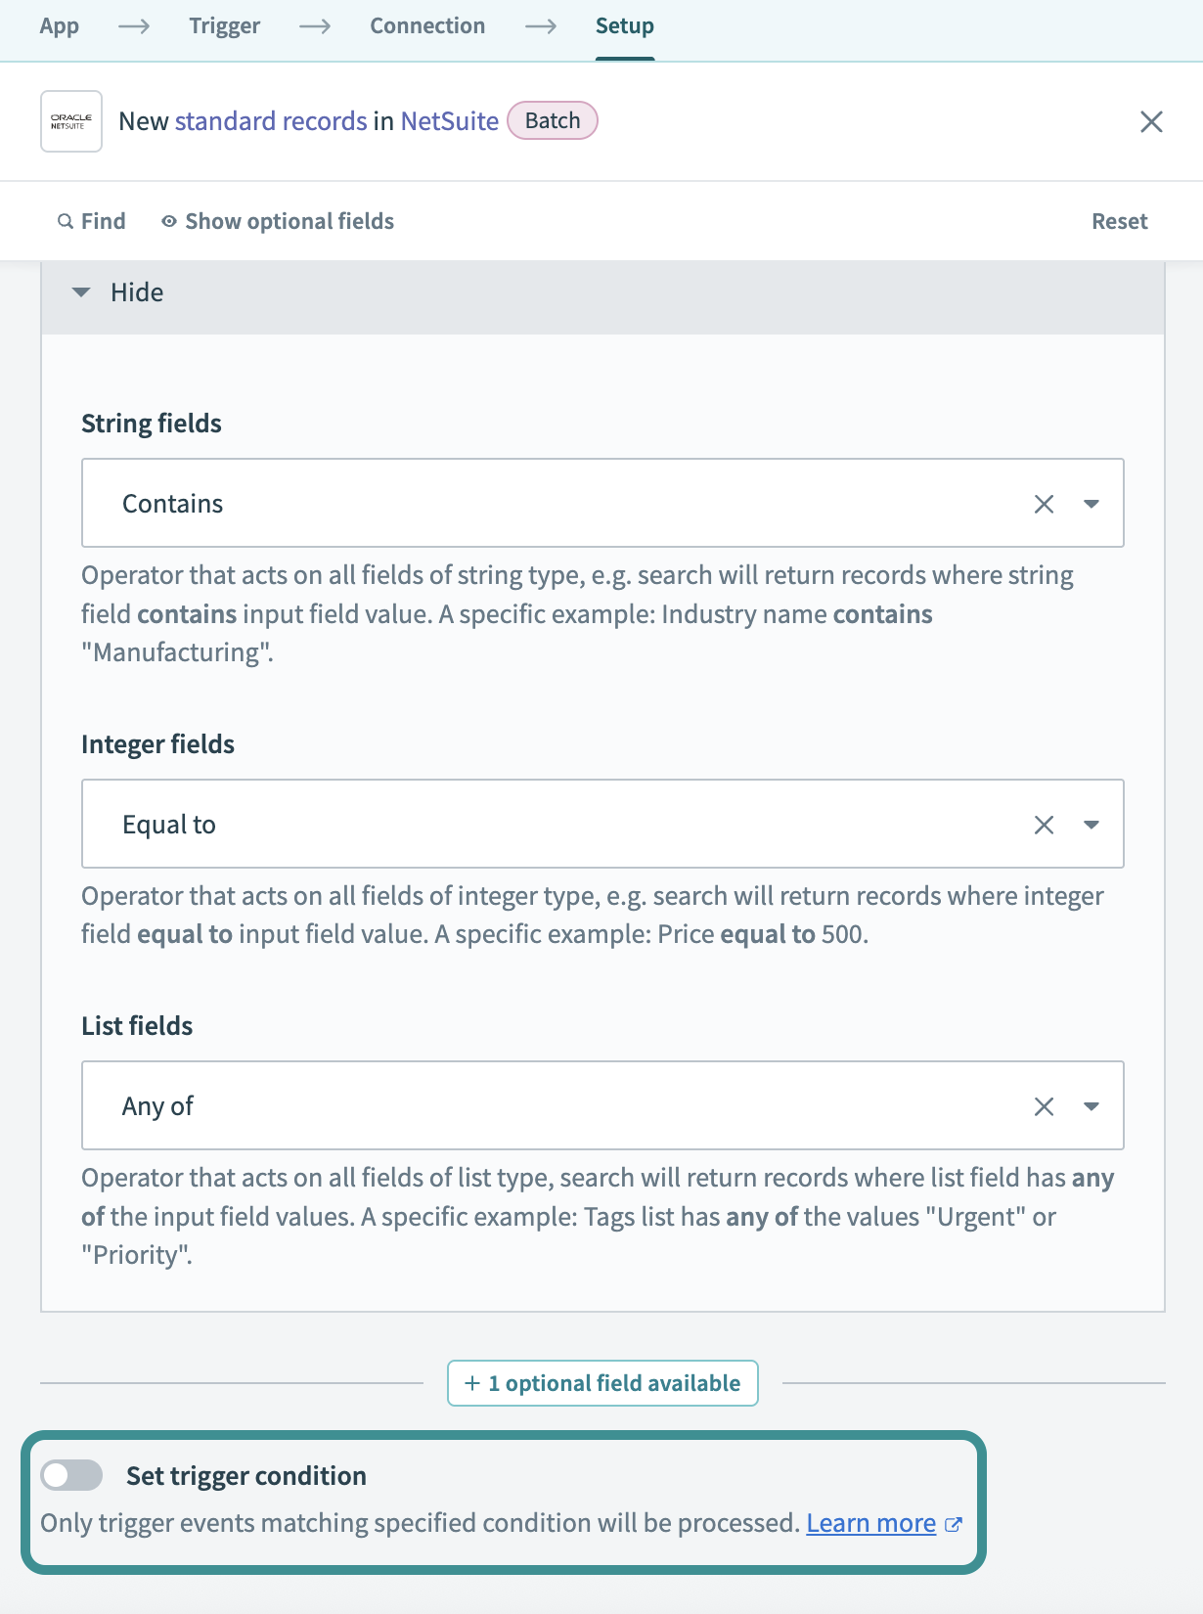Click the Batch badge
The width and height of the screenshot is (1203, 1614).
pos(553,120)
